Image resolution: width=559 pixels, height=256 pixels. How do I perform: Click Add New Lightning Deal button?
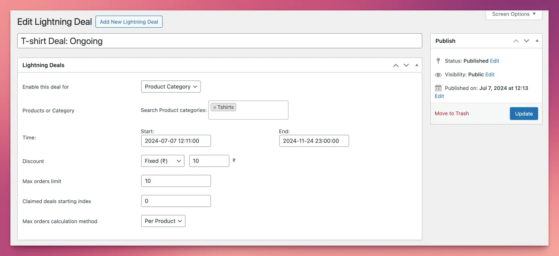pos(129,22)
